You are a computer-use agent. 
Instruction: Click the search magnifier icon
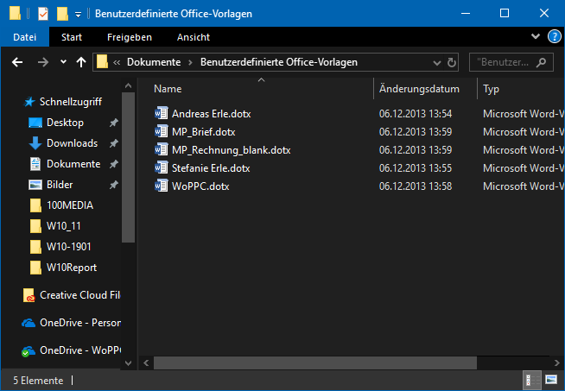(x=541, y=63)
